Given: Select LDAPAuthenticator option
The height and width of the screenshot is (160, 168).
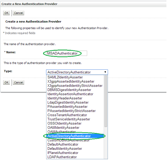Looking at the screenshot, I should point(75,157).
